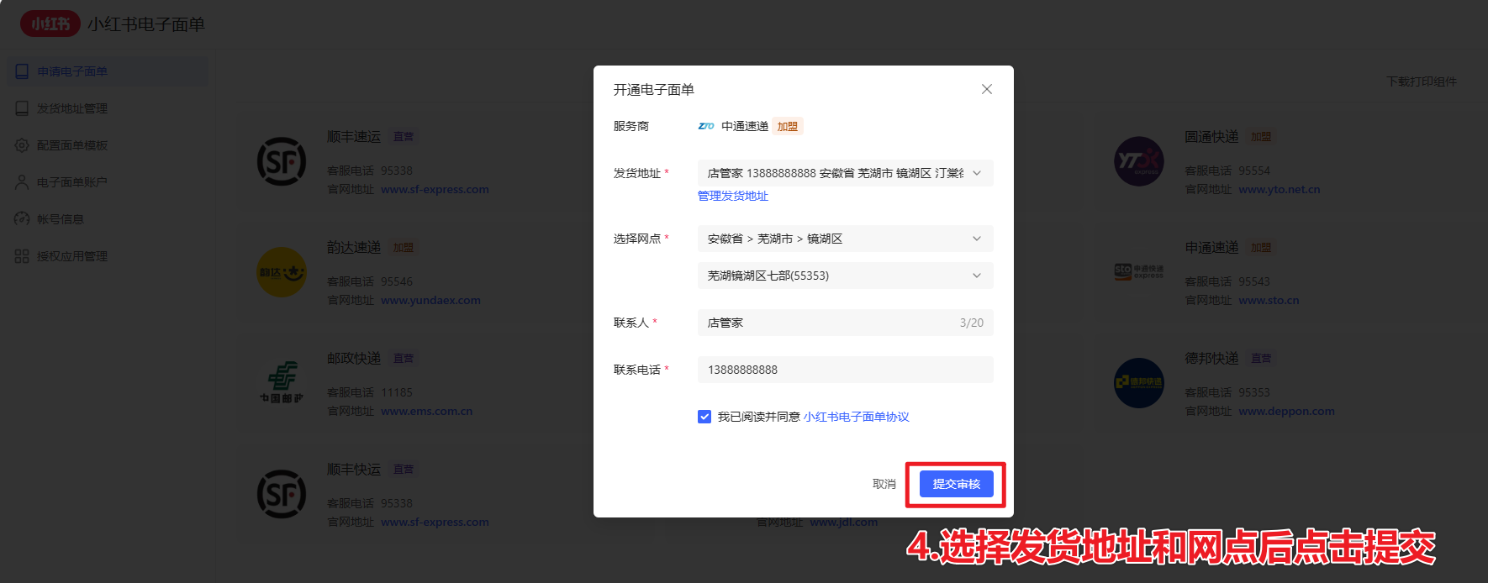
Task: Open 发货地址管理 in the sidebar
Action: tap(72, 108)
